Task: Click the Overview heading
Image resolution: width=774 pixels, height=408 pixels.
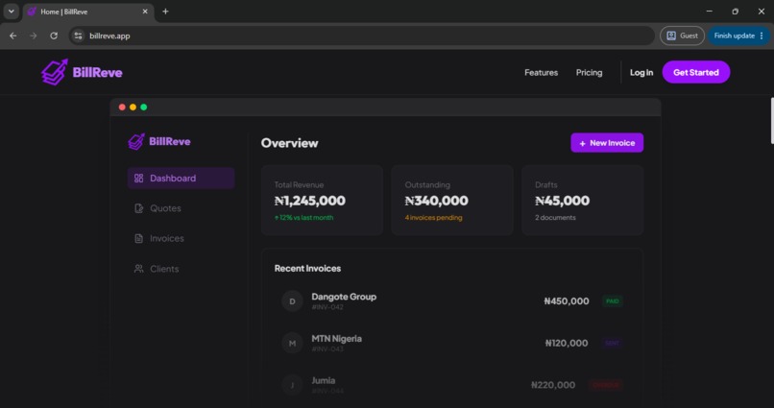Action: [x=290, y=143]
